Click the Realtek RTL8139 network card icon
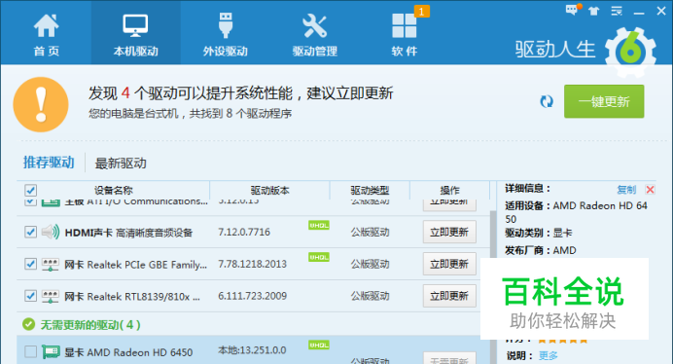The height and width of the screenshot is (364, 673). coord(51,296)
